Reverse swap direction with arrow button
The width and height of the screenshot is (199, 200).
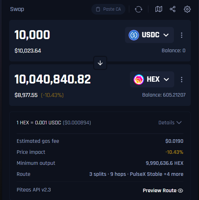(x=100, y=63)
